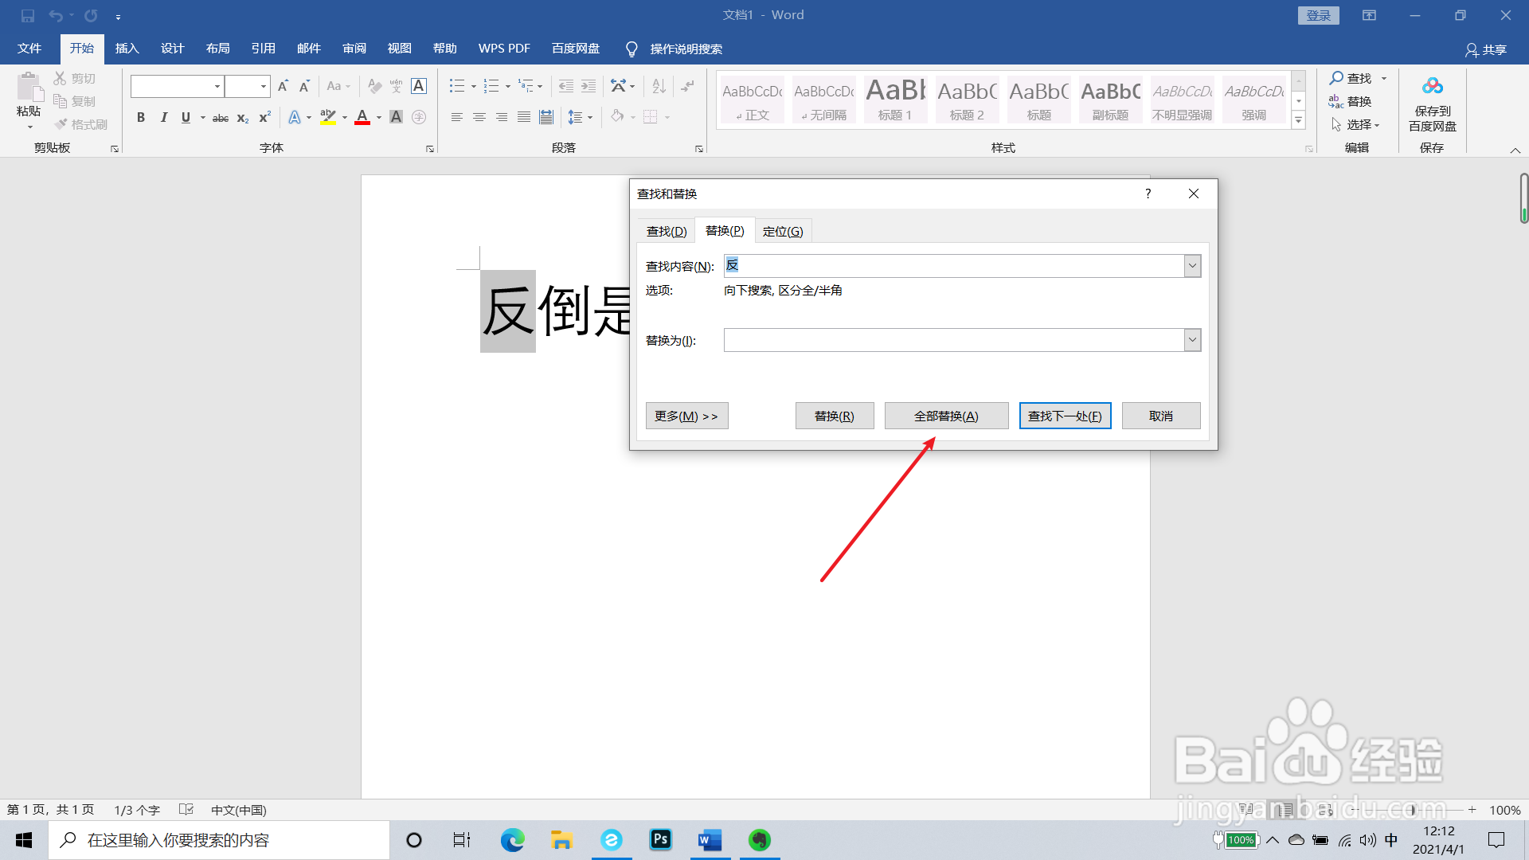1529x860 pixels.
Task: Toggle superscript formatting
Action: (265, 118)
